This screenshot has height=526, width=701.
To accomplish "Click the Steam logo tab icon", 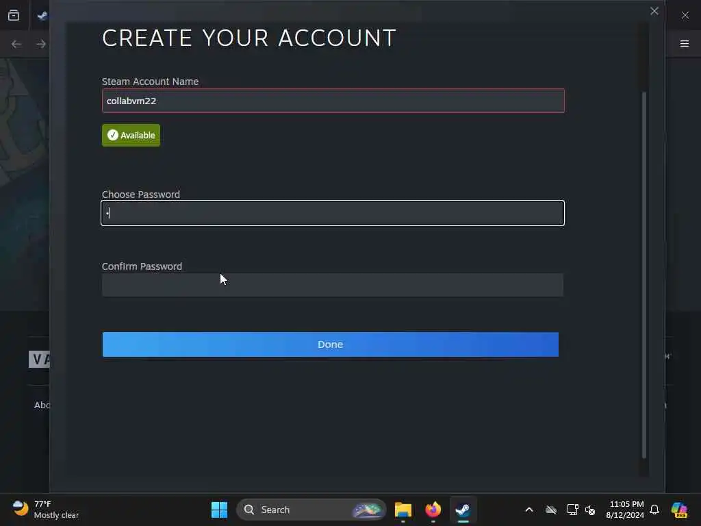I will tap(42, 16).
